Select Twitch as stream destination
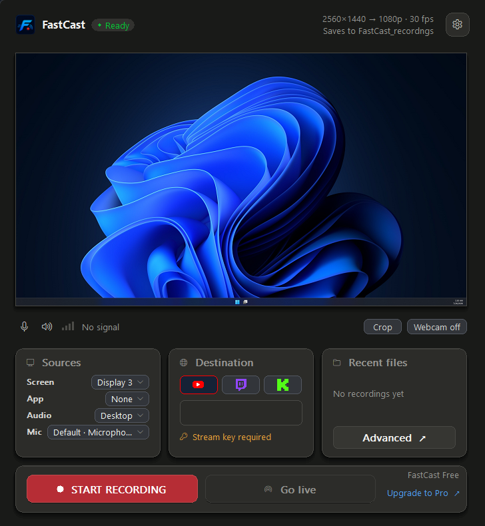Screen dimensions: 485x526 pyautogui.click(x=241, y=384)
